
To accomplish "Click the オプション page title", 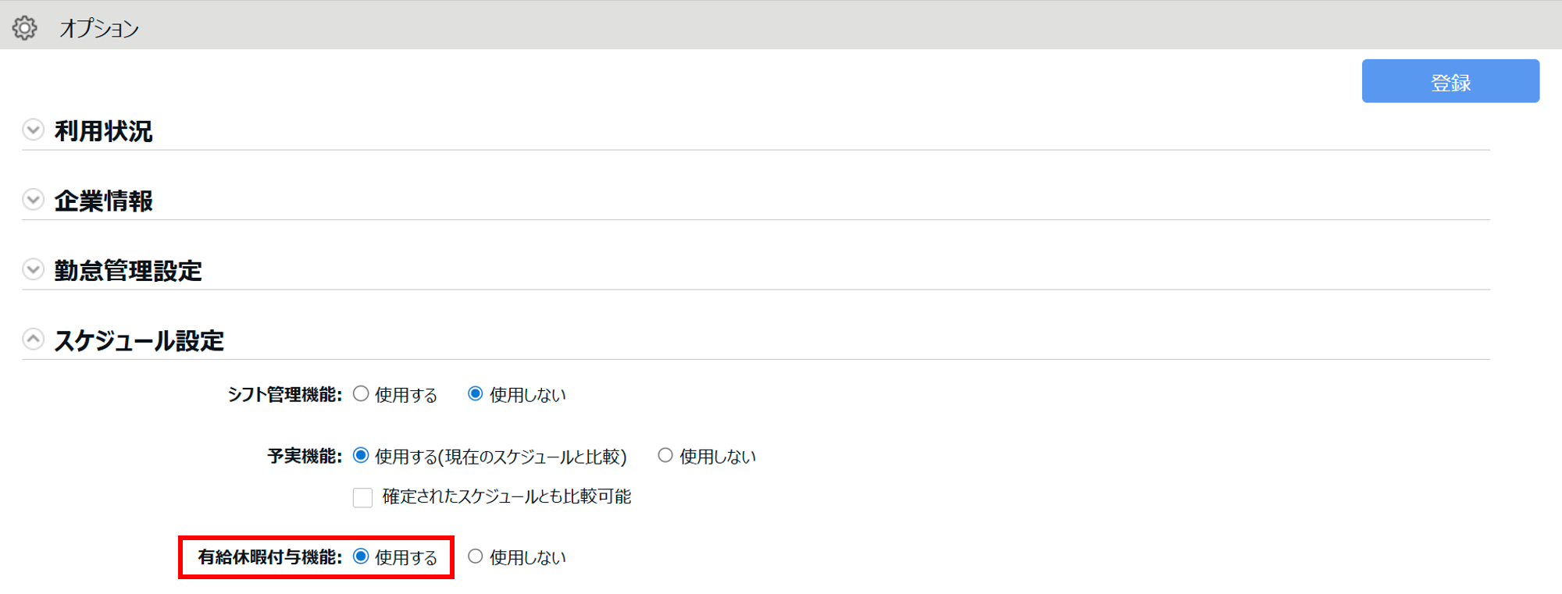I will tap(99, 29).
